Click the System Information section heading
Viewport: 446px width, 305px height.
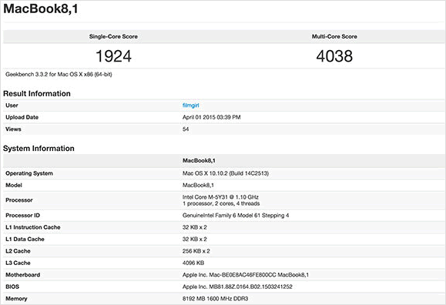coord(39,148)
